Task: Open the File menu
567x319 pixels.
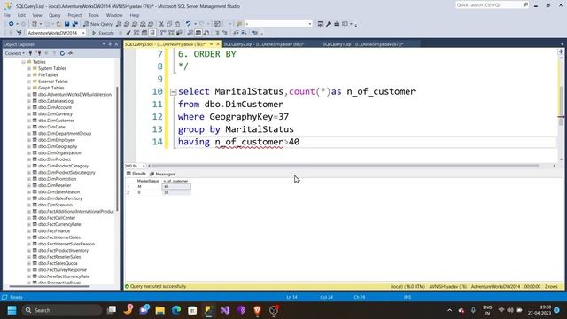Action: [x=7, y=15]
